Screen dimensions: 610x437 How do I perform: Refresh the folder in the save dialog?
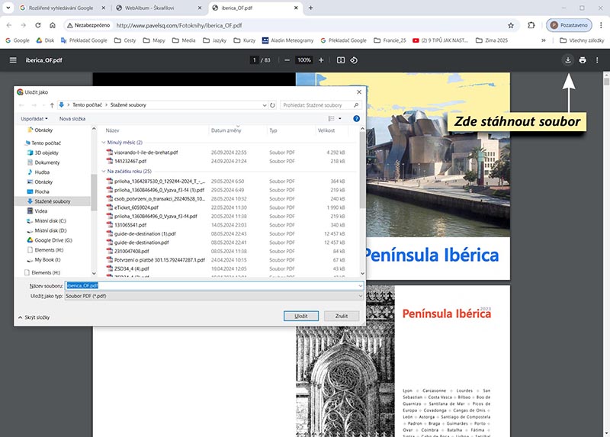[272, 104]
